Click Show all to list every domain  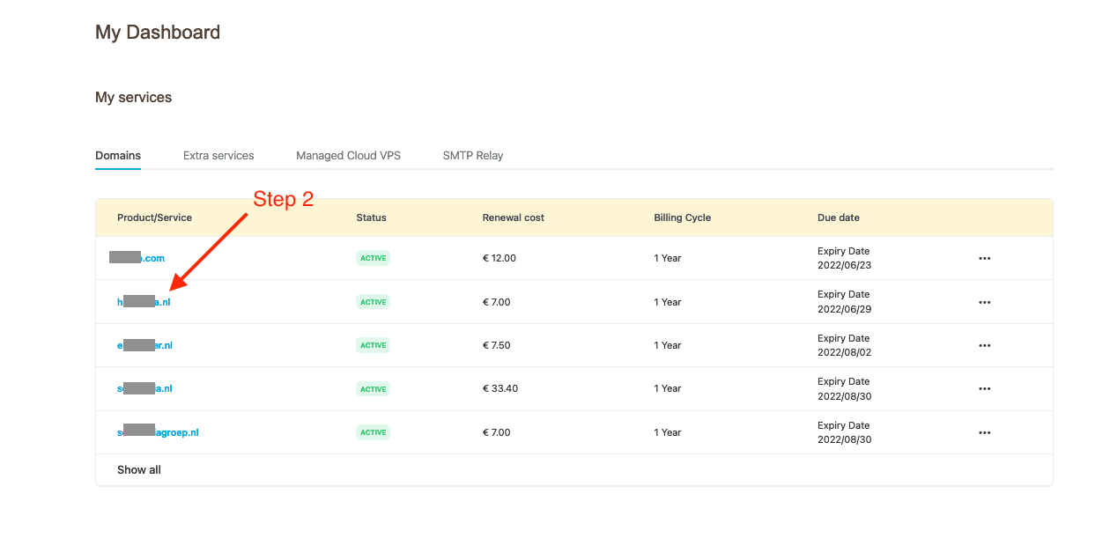pos(139,470)
